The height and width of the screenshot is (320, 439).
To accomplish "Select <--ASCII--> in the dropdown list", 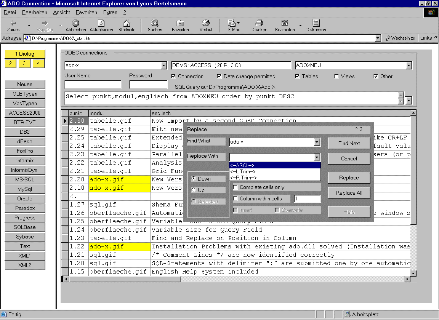I will 275,165.
